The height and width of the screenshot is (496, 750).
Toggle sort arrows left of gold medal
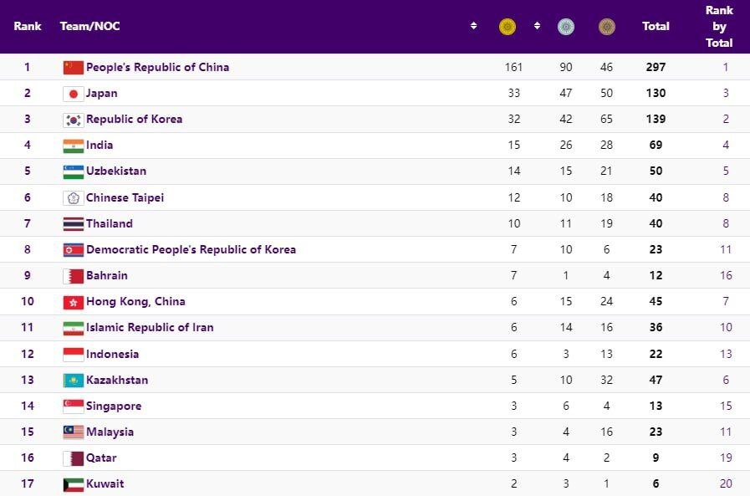point(474,27)
